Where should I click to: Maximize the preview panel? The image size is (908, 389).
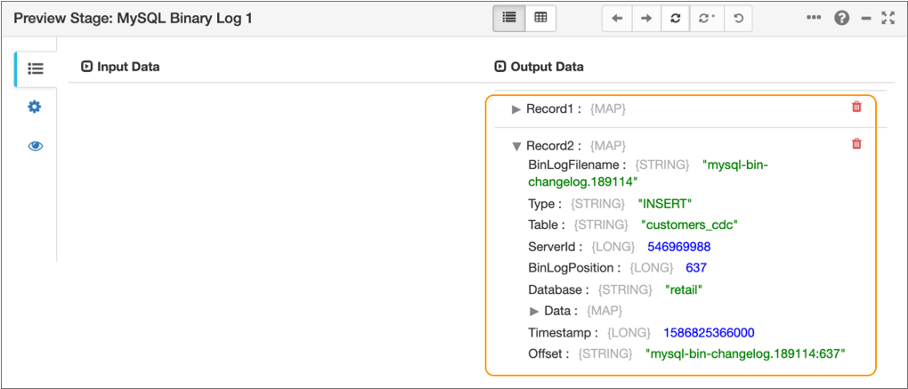pos(888,18)
